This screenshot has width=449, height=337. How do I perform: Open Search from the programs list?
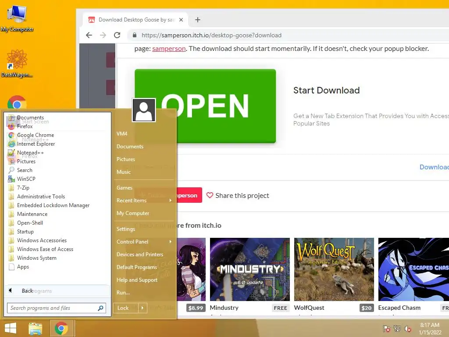pyautogui.click(x=25, y=170)
